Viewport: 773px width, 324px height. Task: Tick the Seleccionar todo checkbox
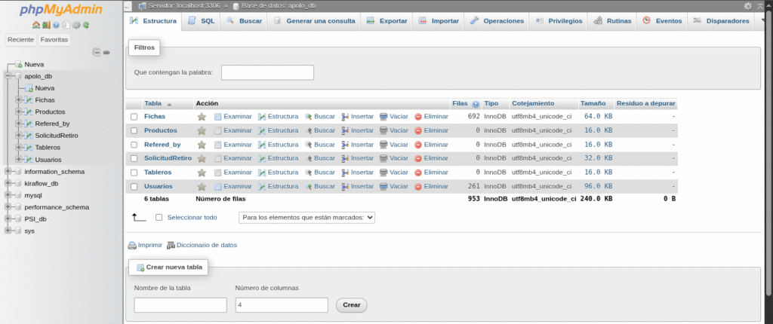click(159, 217)
